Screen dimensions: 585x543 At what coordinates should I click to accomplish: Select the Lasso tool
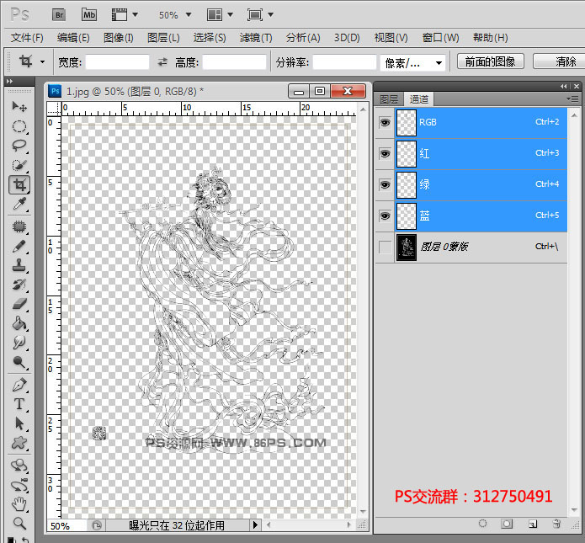click(x=19, y=146)
